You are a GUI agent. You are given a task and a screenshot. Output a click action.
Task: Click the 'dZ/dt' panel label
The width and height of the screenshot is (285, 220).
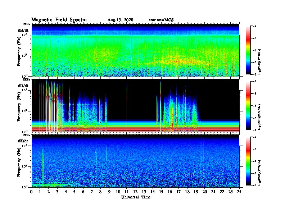pyautogui.click(x=23, y=141)
